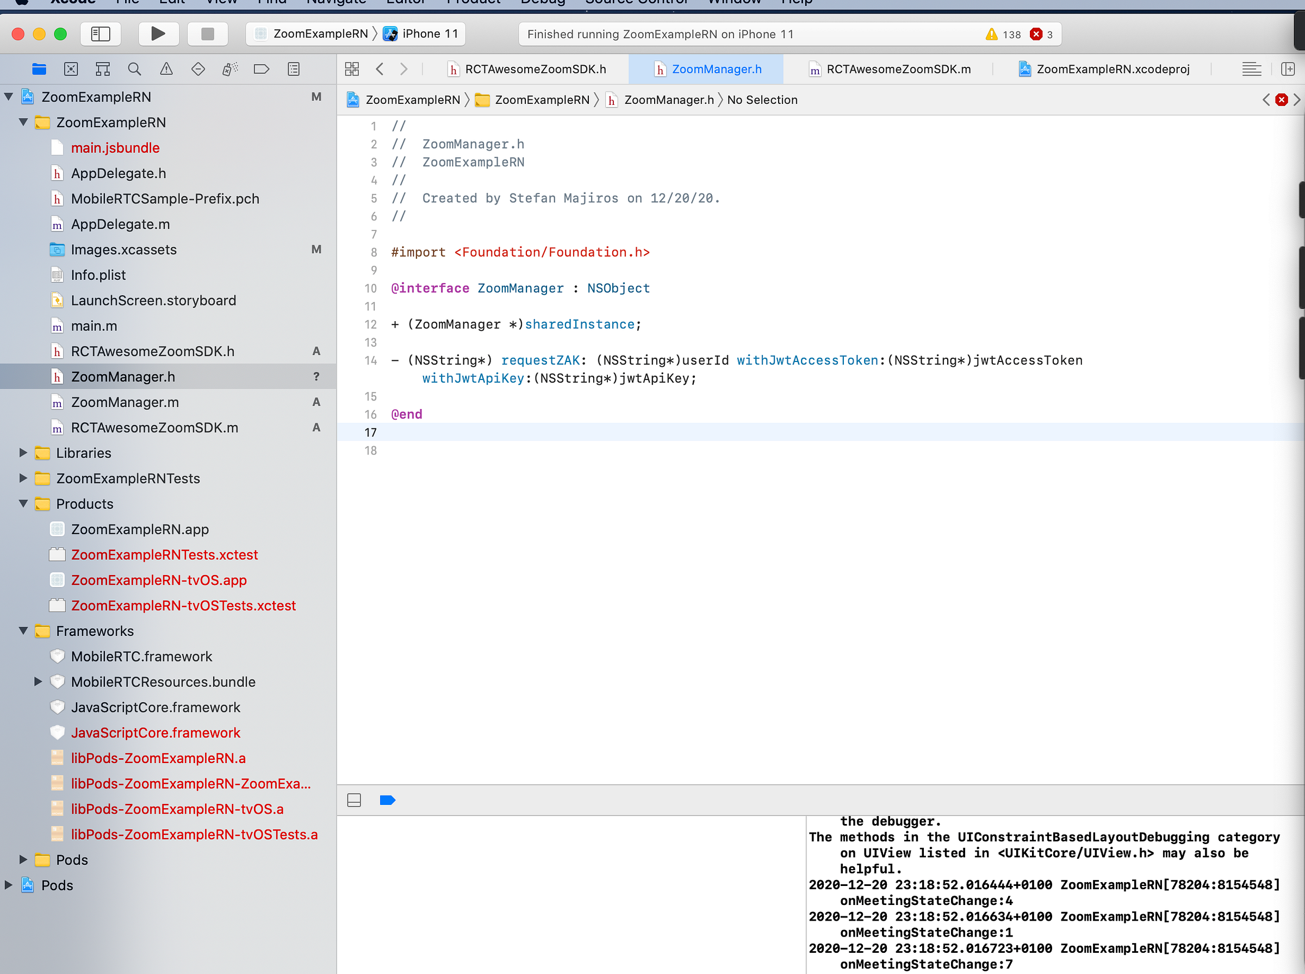
Task: Hide the debug area toggle button
Action: 354,800
